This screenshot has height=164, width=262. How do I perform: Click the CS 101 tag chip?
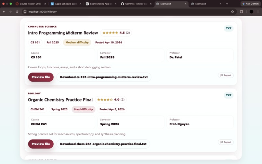coord(35,43)
